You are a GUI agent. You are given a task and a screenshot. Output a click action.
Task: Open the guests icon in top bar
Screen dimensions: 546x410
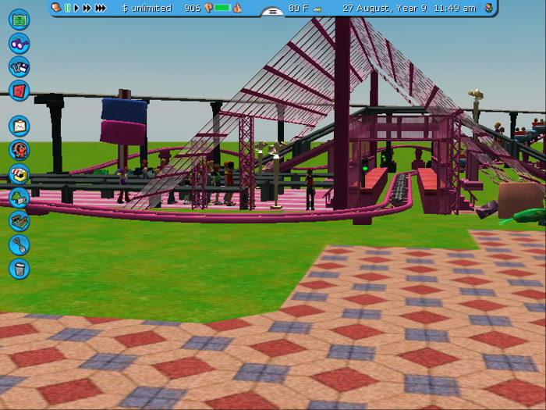[x=489, y=8]
